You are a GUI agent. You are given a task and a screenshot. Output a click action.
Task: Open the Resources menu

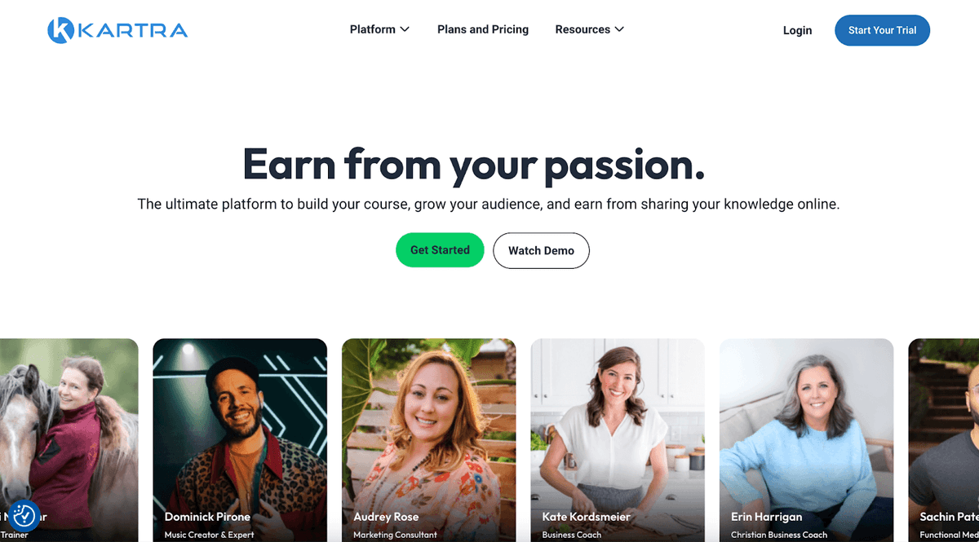(590, 29)
